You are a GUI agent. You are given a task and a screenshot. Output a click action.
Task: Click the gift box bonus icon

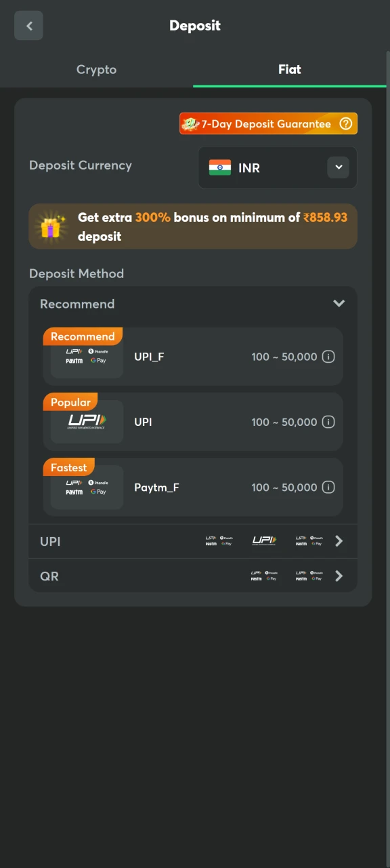point(52,226)
